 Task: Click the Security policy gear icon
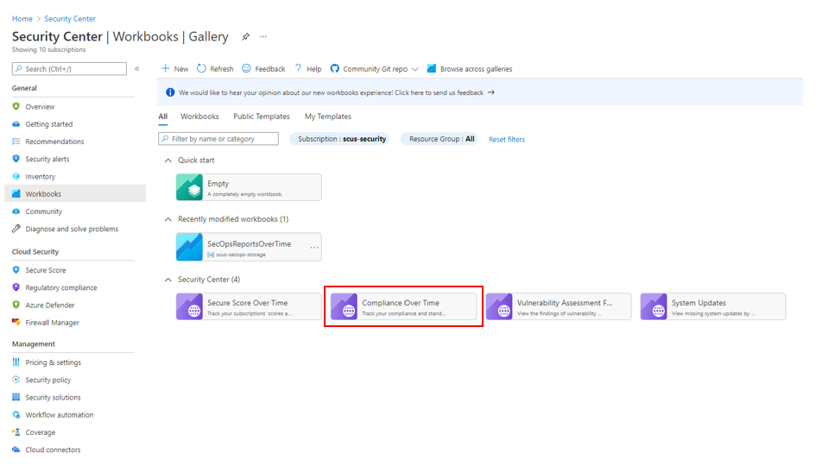pyautogui.click(x=16, y=380)
